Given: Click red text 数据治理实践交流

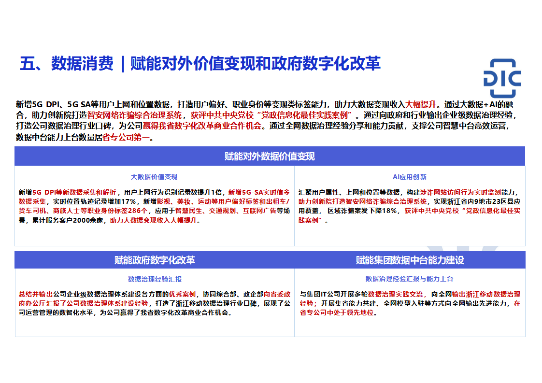Looking at the screenshot, I should point(396,294).
